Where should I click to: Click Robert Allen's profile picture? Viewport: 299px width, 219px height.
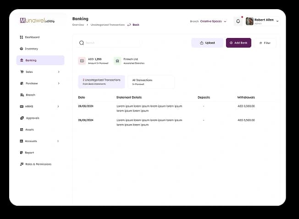[249, 21]
